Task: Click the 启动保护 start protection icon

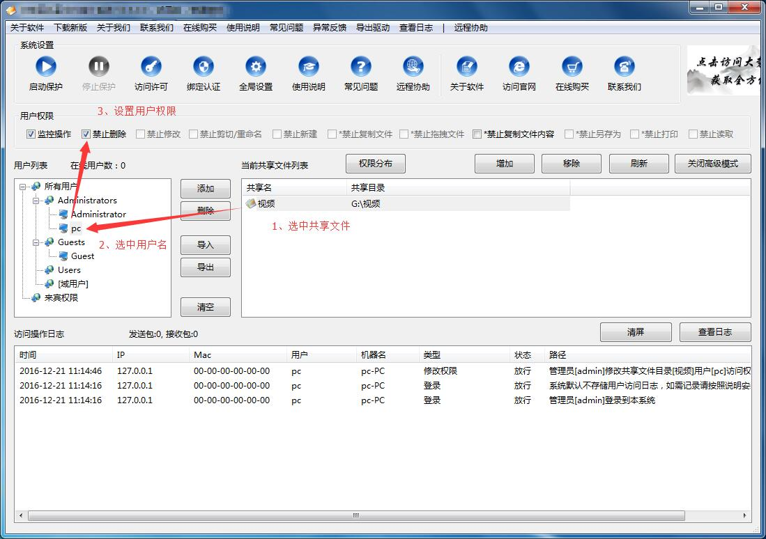Action: pyautogui.click(x=46, y=67)
